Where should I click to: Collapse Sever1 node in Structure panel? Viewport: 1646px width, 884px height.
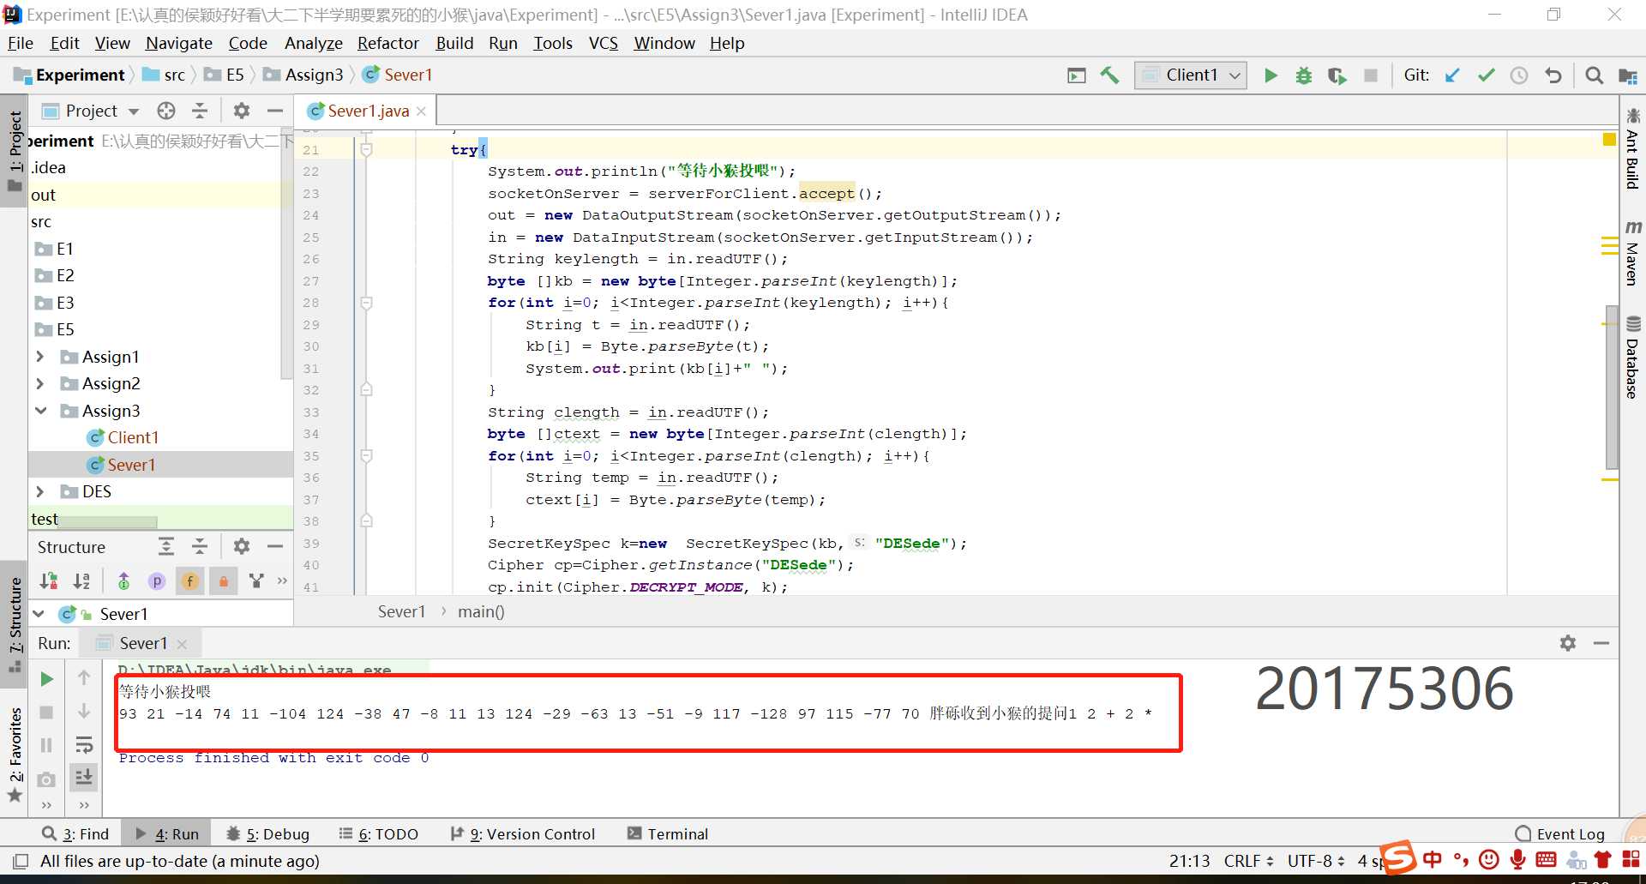coord(39,614)
